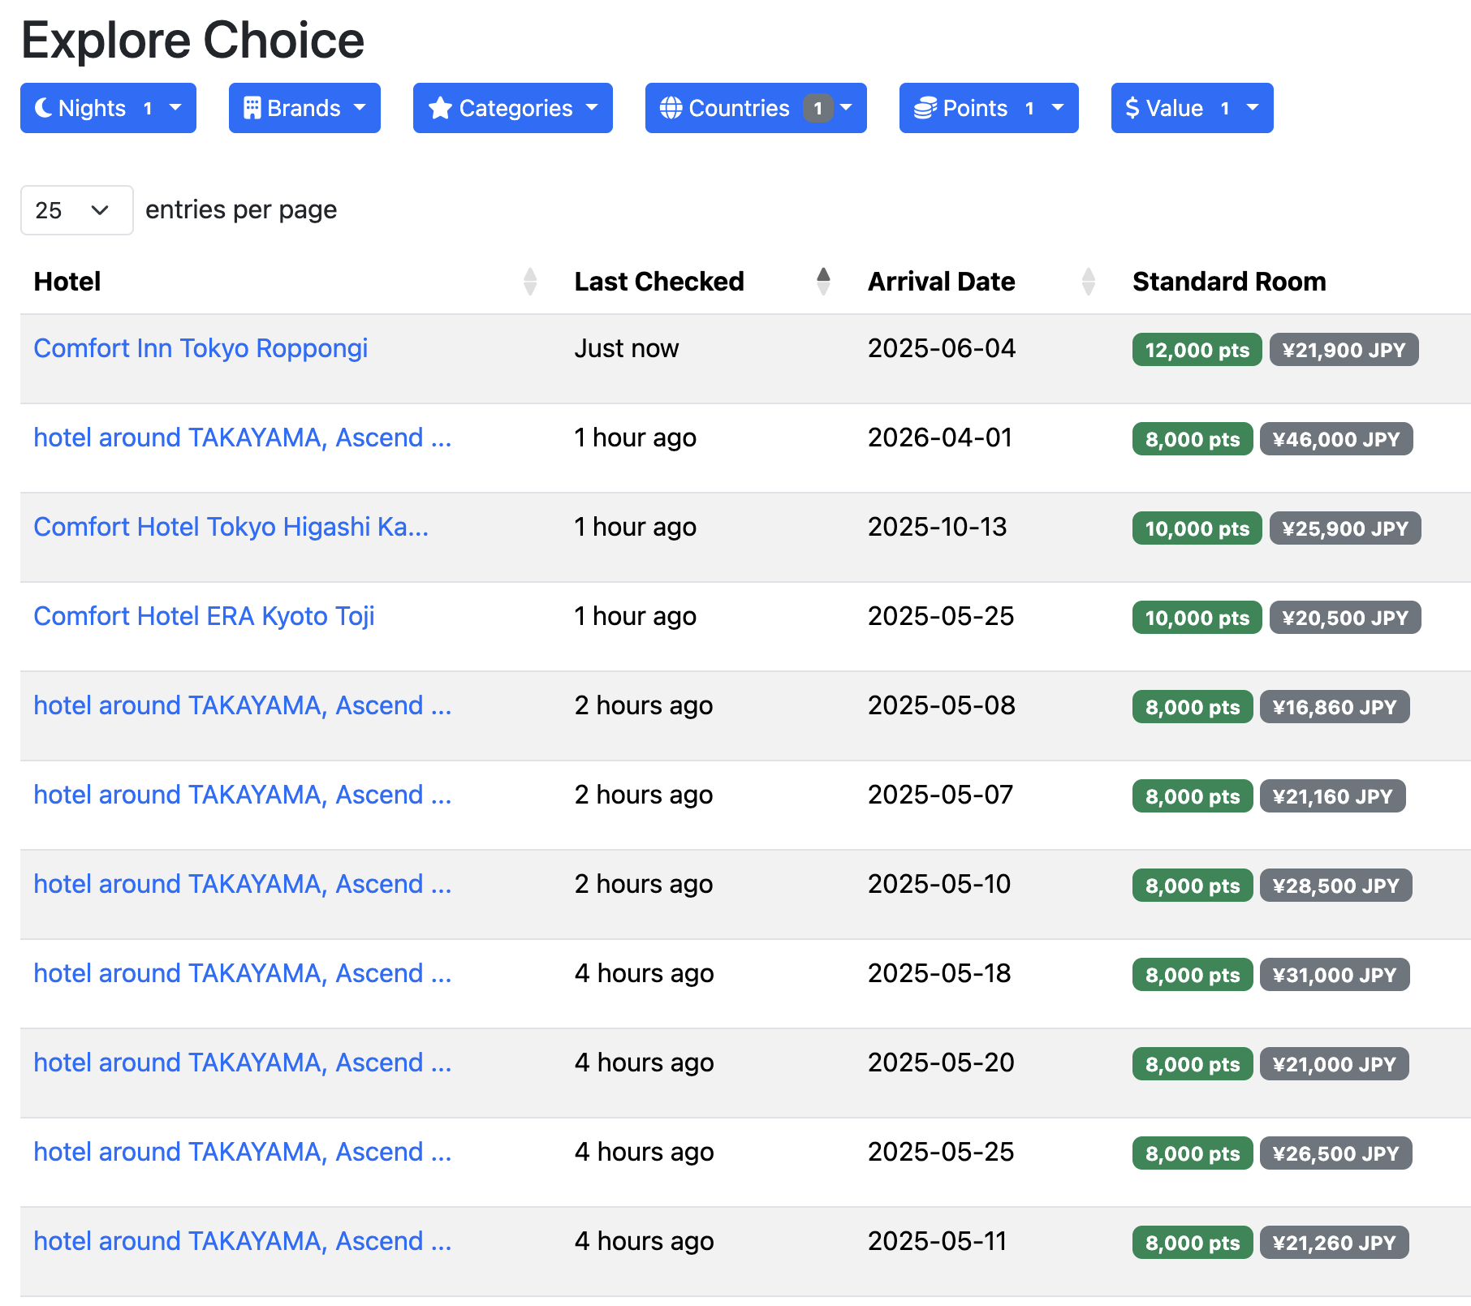This screenshot has width=1471, height=1306.
Task: Click the Countries filter count badge
Action: point(818,108)
